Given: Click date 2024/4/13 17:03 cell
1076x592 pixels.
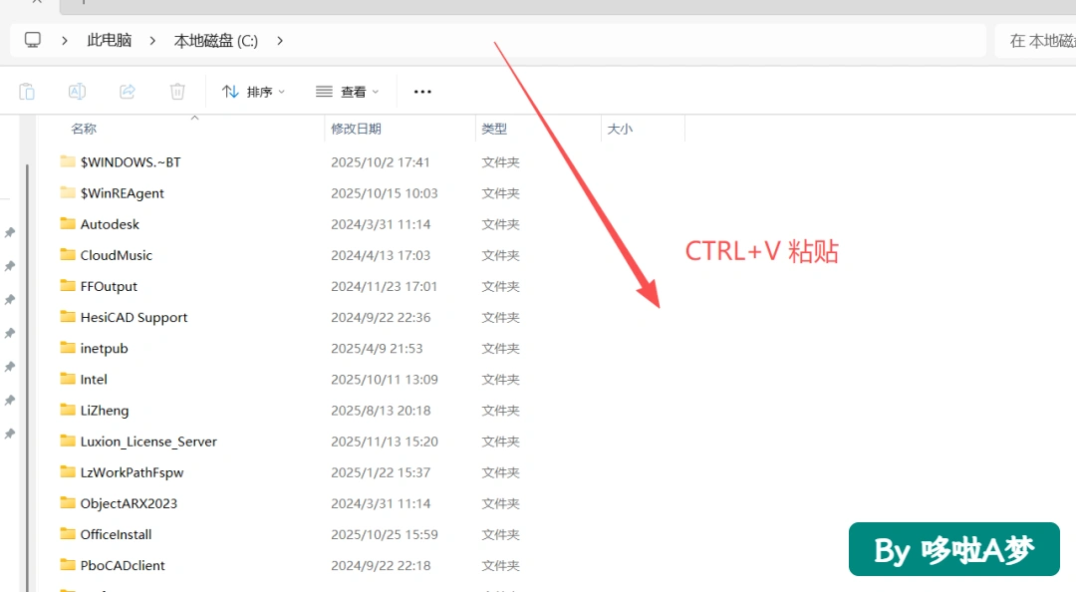Looking at the screenshot, I should click(x=381, y=255).
